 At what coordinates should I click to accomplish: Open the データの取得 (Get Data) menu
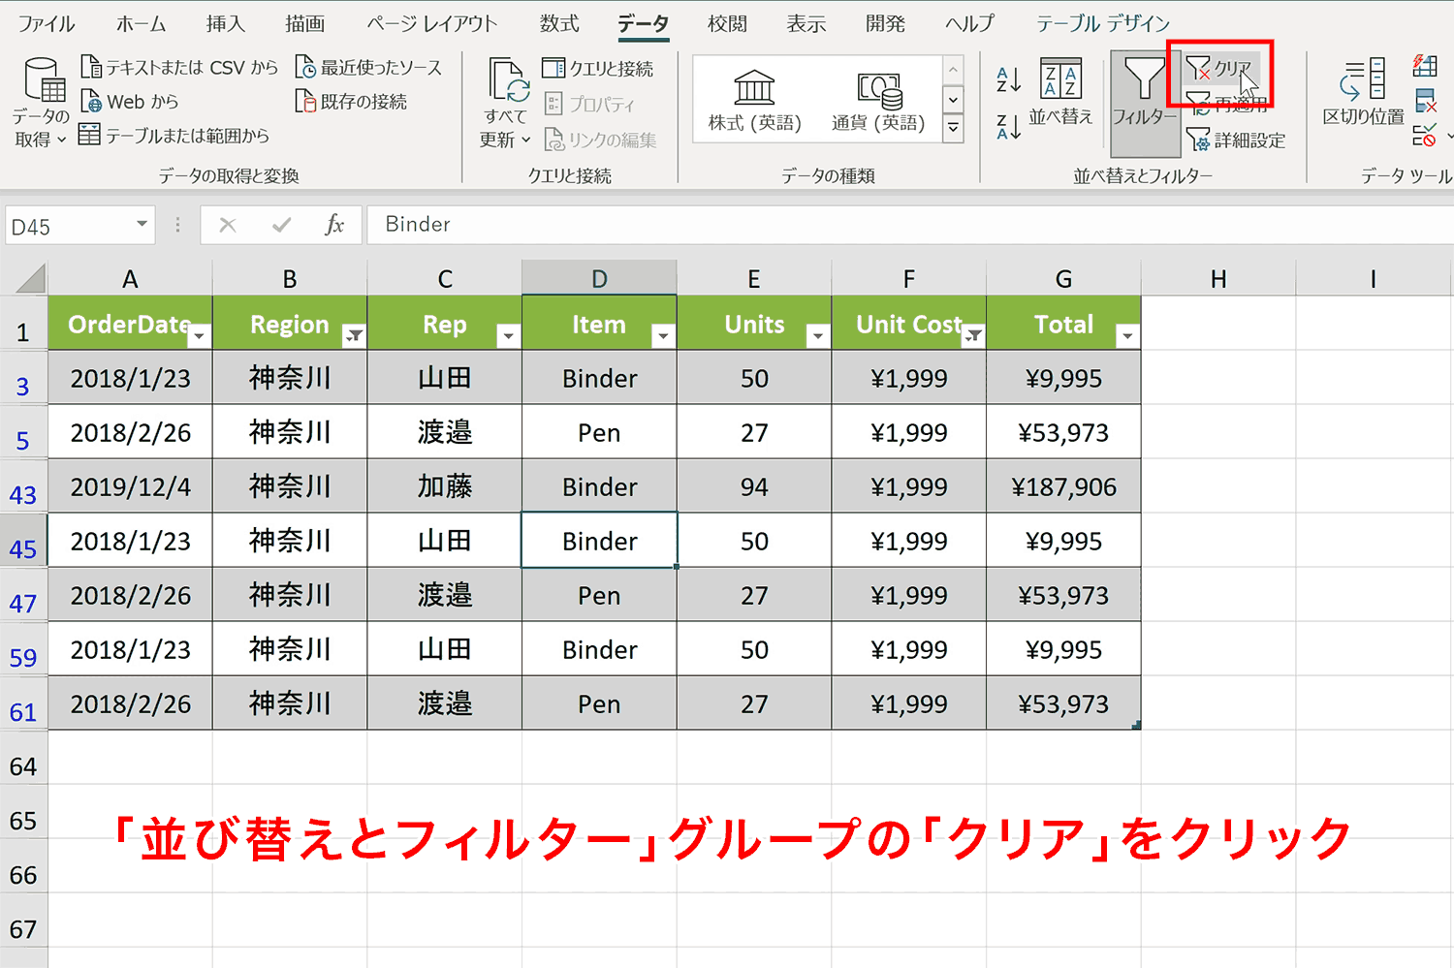(x=41, y=103)
